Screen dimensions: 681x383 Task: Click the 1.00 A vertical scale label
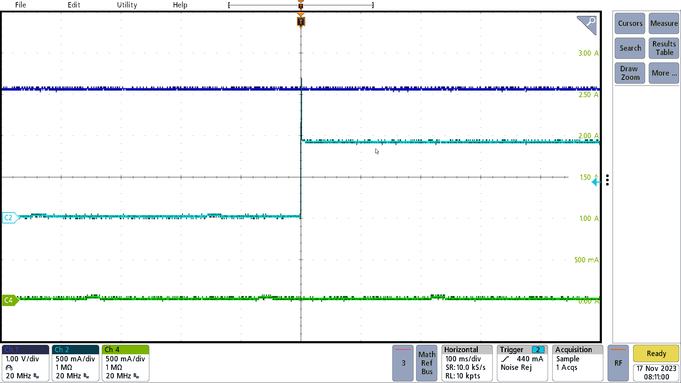(x=589, y=218)
